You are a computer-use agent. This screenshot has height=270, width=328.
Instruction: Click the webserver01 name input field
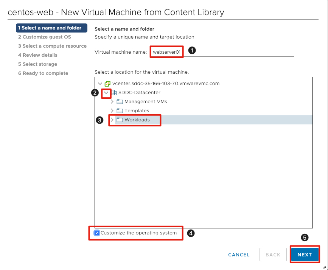[x=166, y=51]
